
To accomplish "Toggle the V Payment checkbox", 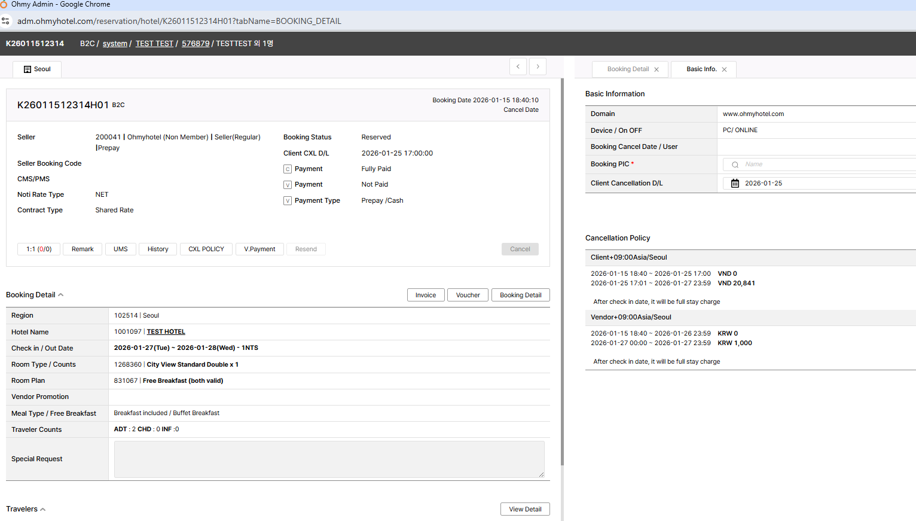I will tap(288, 185).
